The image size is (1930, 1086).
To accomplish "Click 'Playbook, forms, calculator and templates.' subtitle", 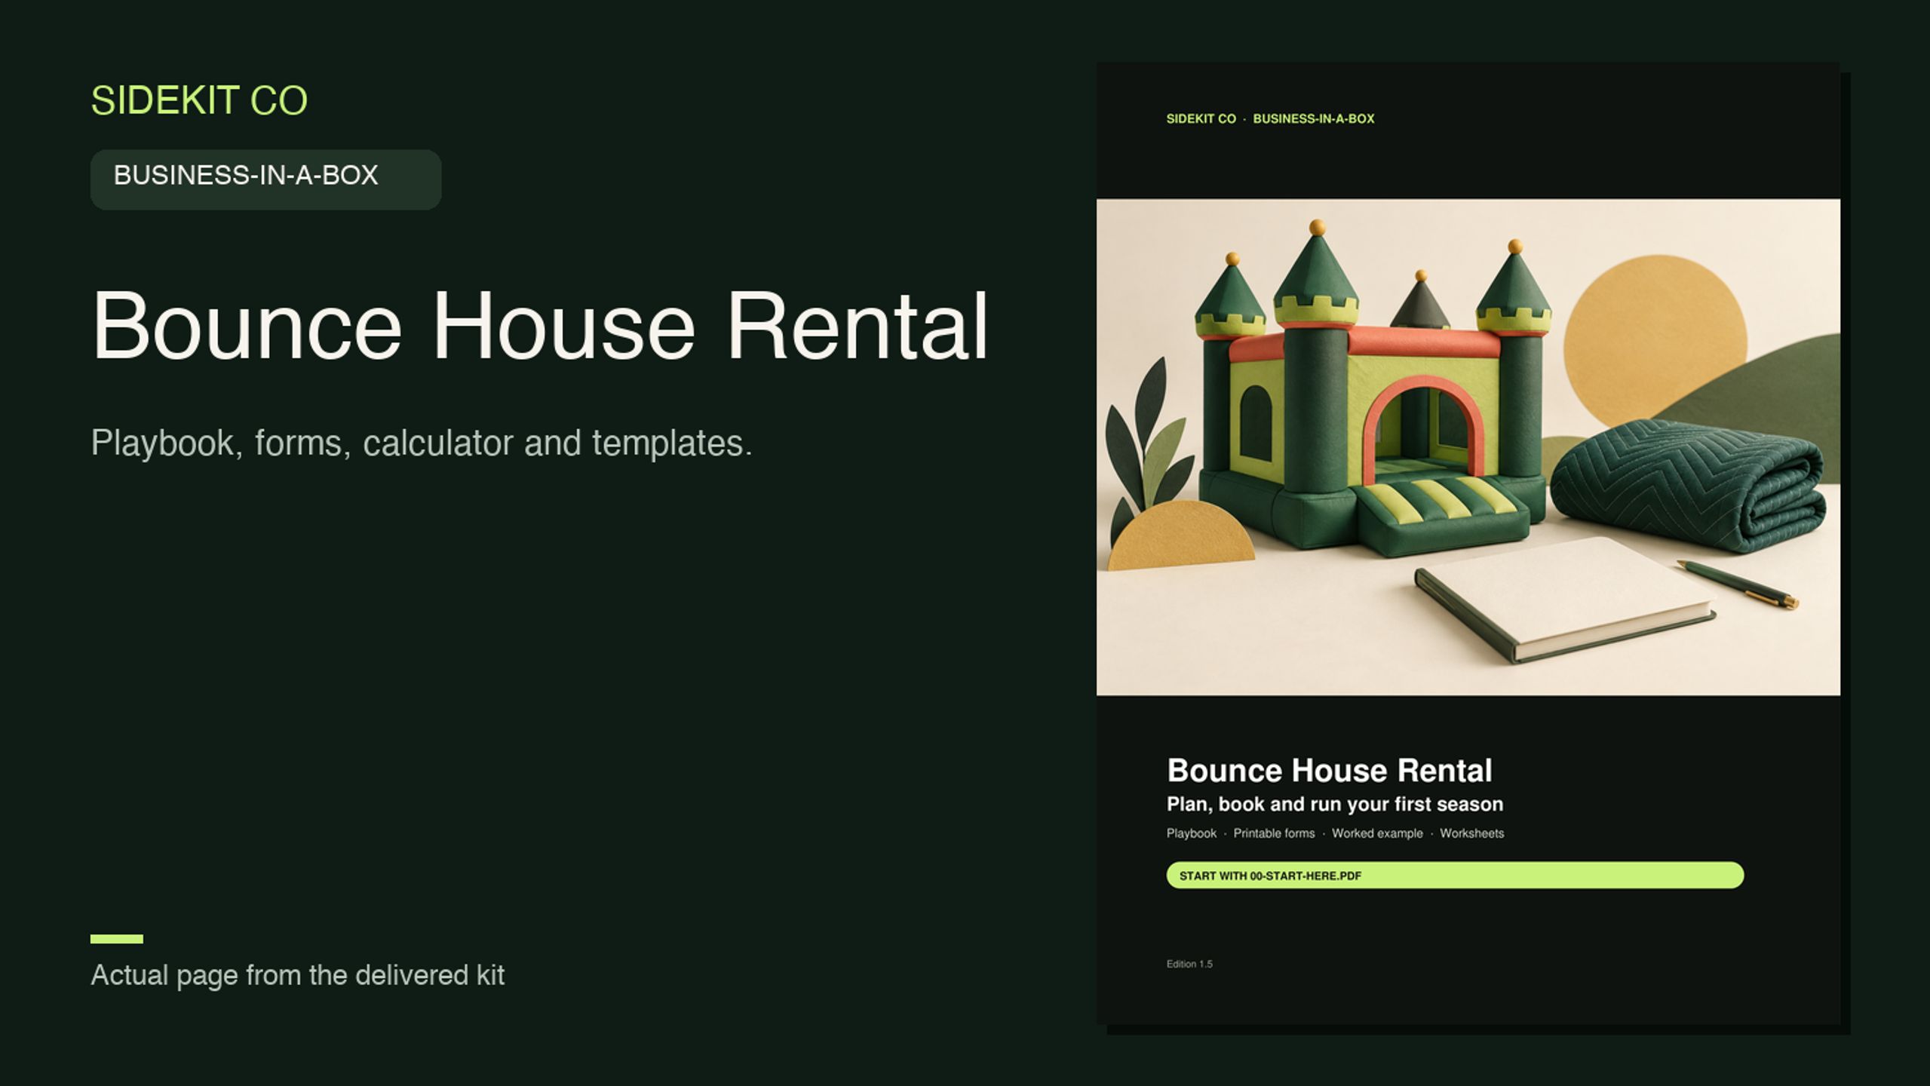I will [x=422, y=443].
